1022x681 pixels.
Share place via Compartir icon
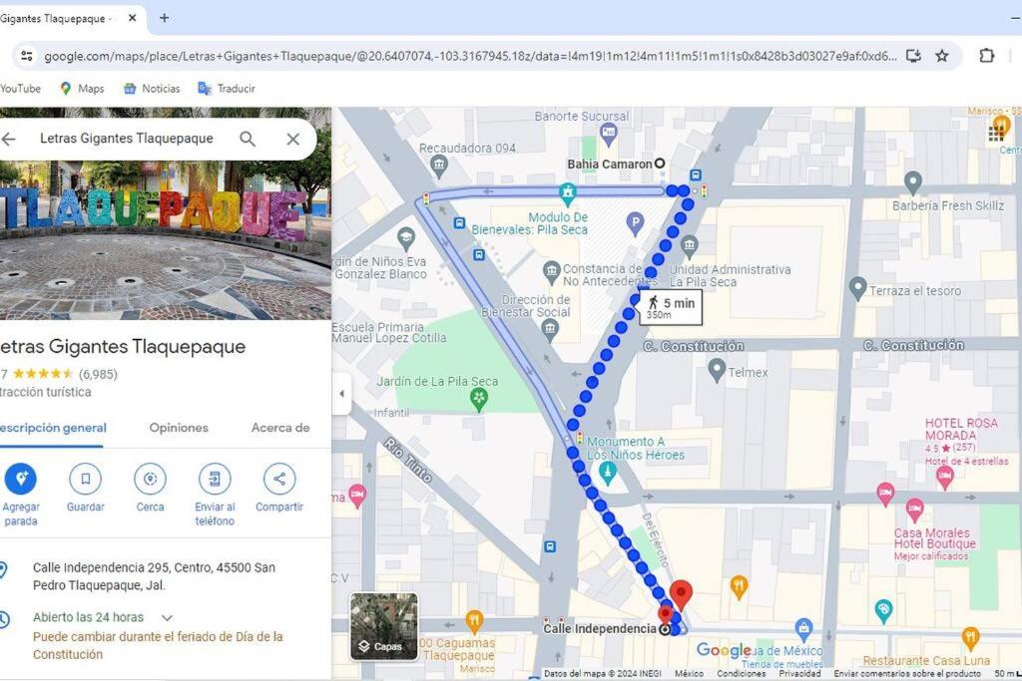[x=279, y=480]
